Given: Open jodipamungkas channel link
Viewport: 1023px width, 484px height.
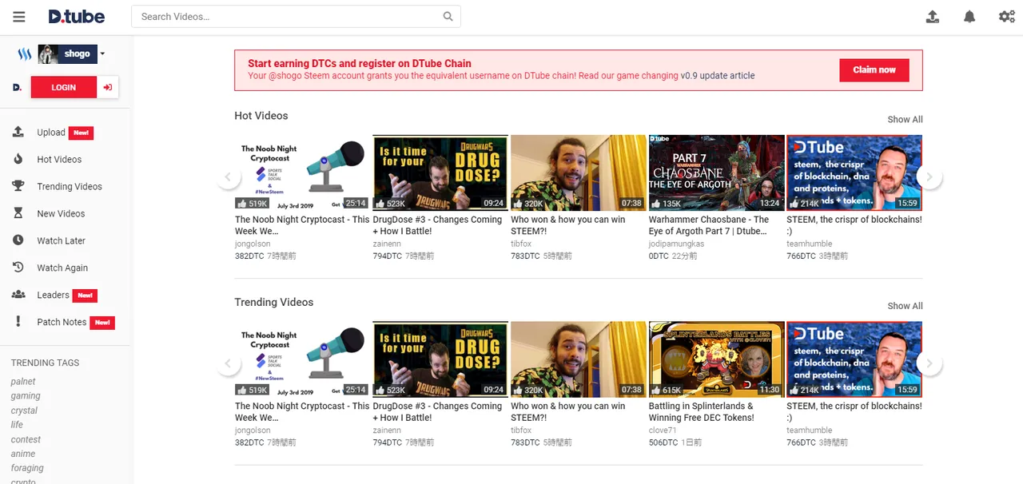Looking at the screenshot, I should point(676,244).
